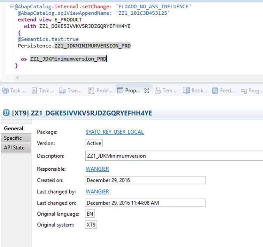This screenshot has height=247, width=263.
Task: Click E_PRODUCT in the extend view line
Action: (x=68, y=20)
